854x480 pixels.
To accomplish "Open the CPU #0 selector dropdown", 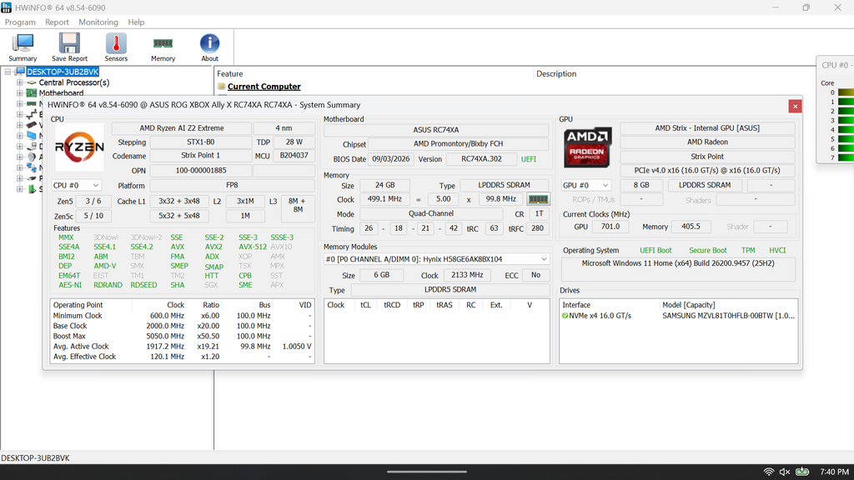I will tap(76, 186).
